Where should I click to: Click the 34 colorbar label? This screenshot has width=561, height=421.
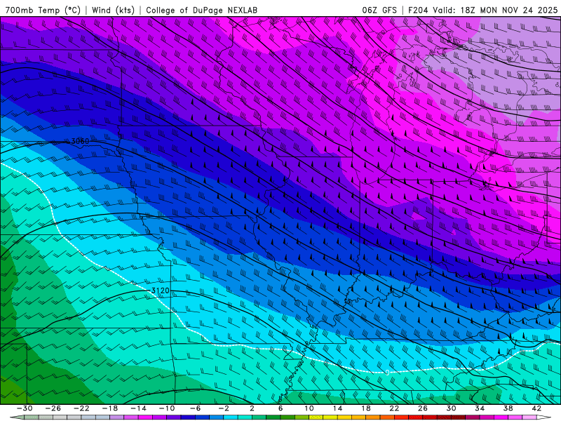(x=480, y=408)
